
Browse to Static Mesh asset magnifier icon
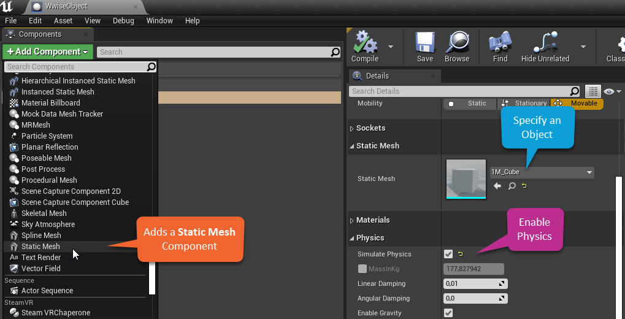512,186
